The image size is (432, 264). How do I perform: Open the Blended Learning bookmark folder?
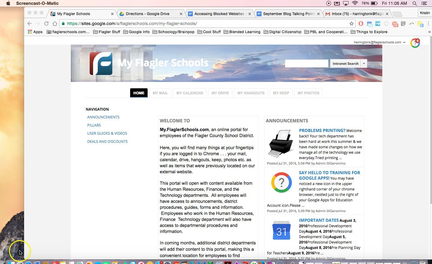click(x=242, y=32)
